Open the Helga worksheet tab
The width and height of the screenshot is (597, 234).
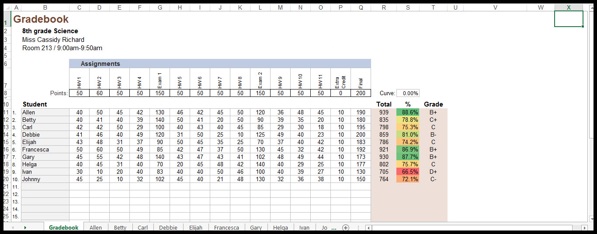click(x=281, y=227)
